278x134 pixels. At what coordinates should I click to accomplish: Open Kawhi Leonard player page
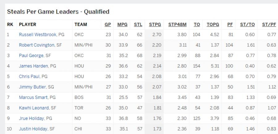tap(34, 108)
